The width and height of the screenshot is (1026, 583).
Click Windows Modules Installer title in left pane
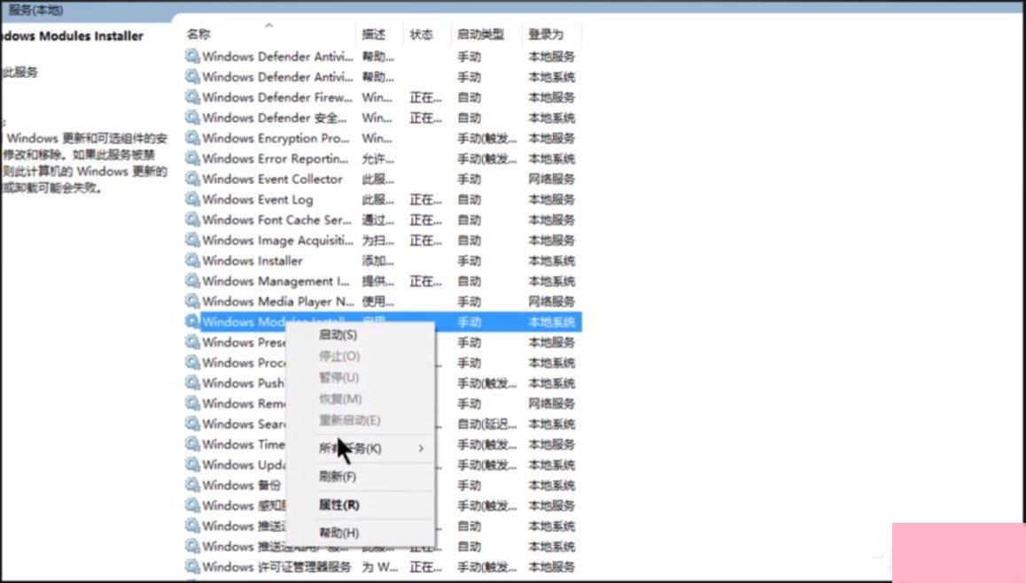tap(72, 36)
